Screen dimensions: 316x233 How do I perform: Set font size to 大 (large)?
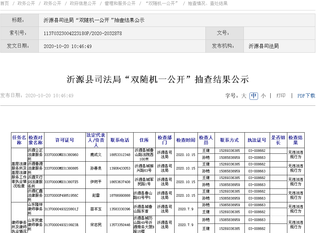point(244,96)
